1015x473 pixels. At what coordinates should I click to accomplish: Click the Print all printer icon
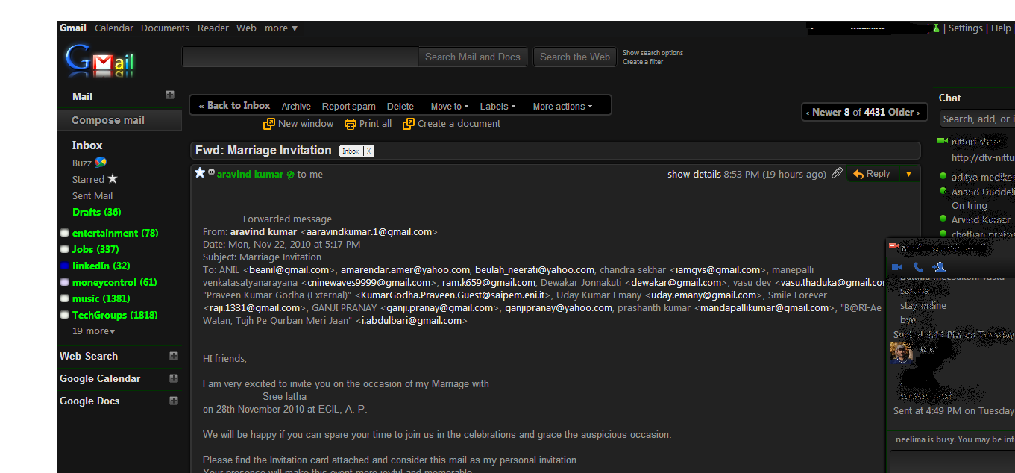pos(350,124)
